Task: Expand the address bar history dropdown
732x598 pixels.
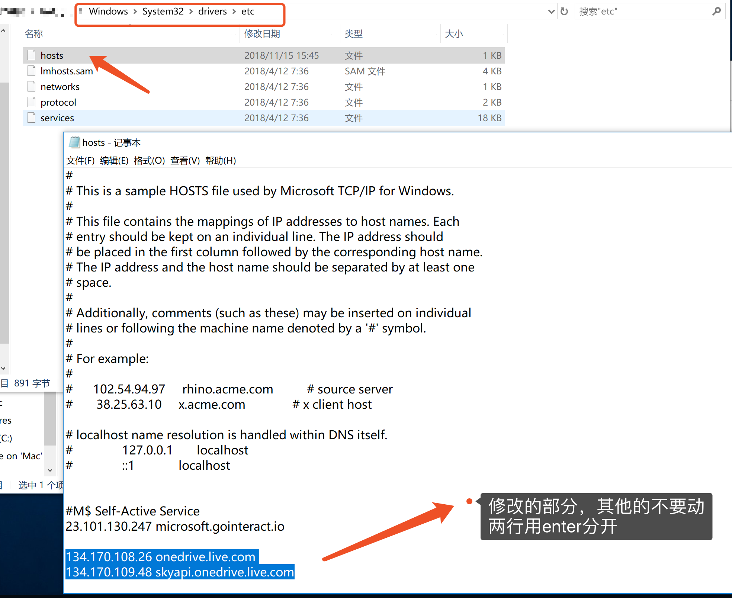Action: point(552,12)
